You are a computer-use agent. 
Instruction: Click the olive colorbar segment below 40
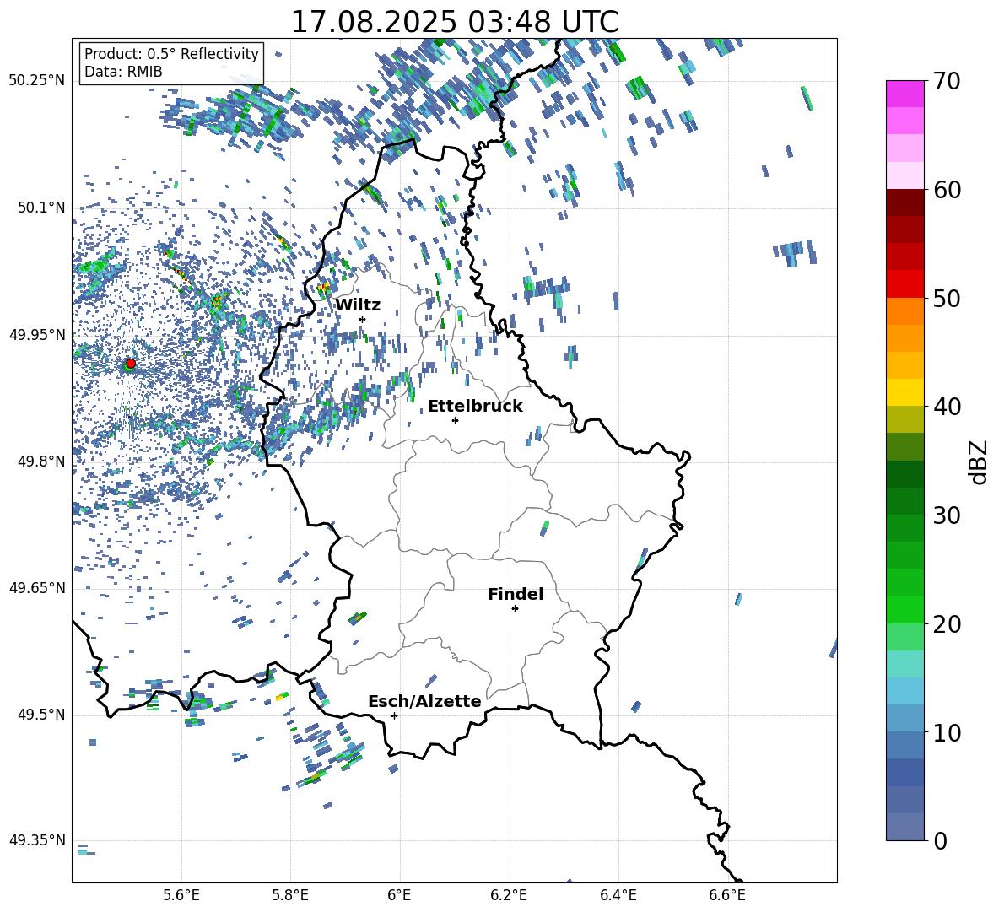904,419
